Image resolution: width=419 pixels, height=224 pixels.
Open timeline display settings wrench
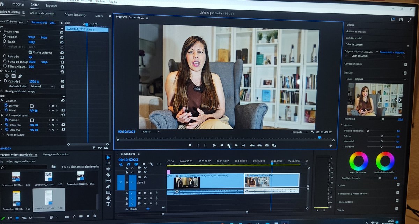click(151, 164)
